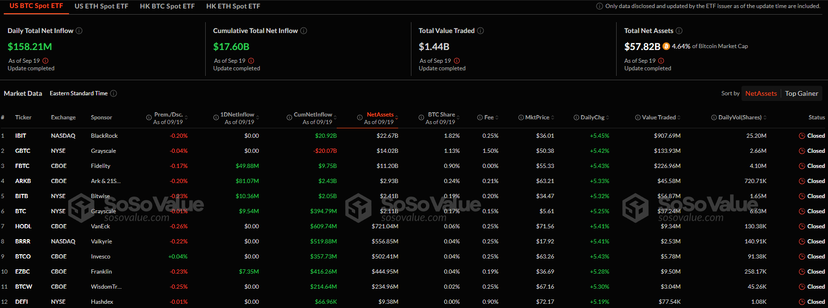
Task: Switch to US ETH Spot ETF tab
Action: (101, 6)
